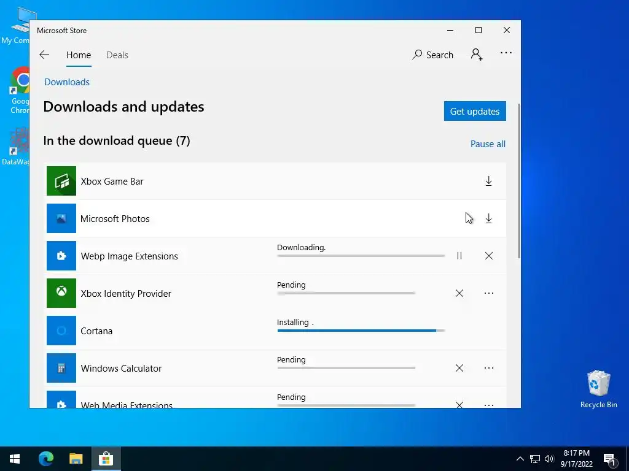Click the Microsoft Store taskbar icon
This screenshot has width=629, height=471.
tap(106, 459)
